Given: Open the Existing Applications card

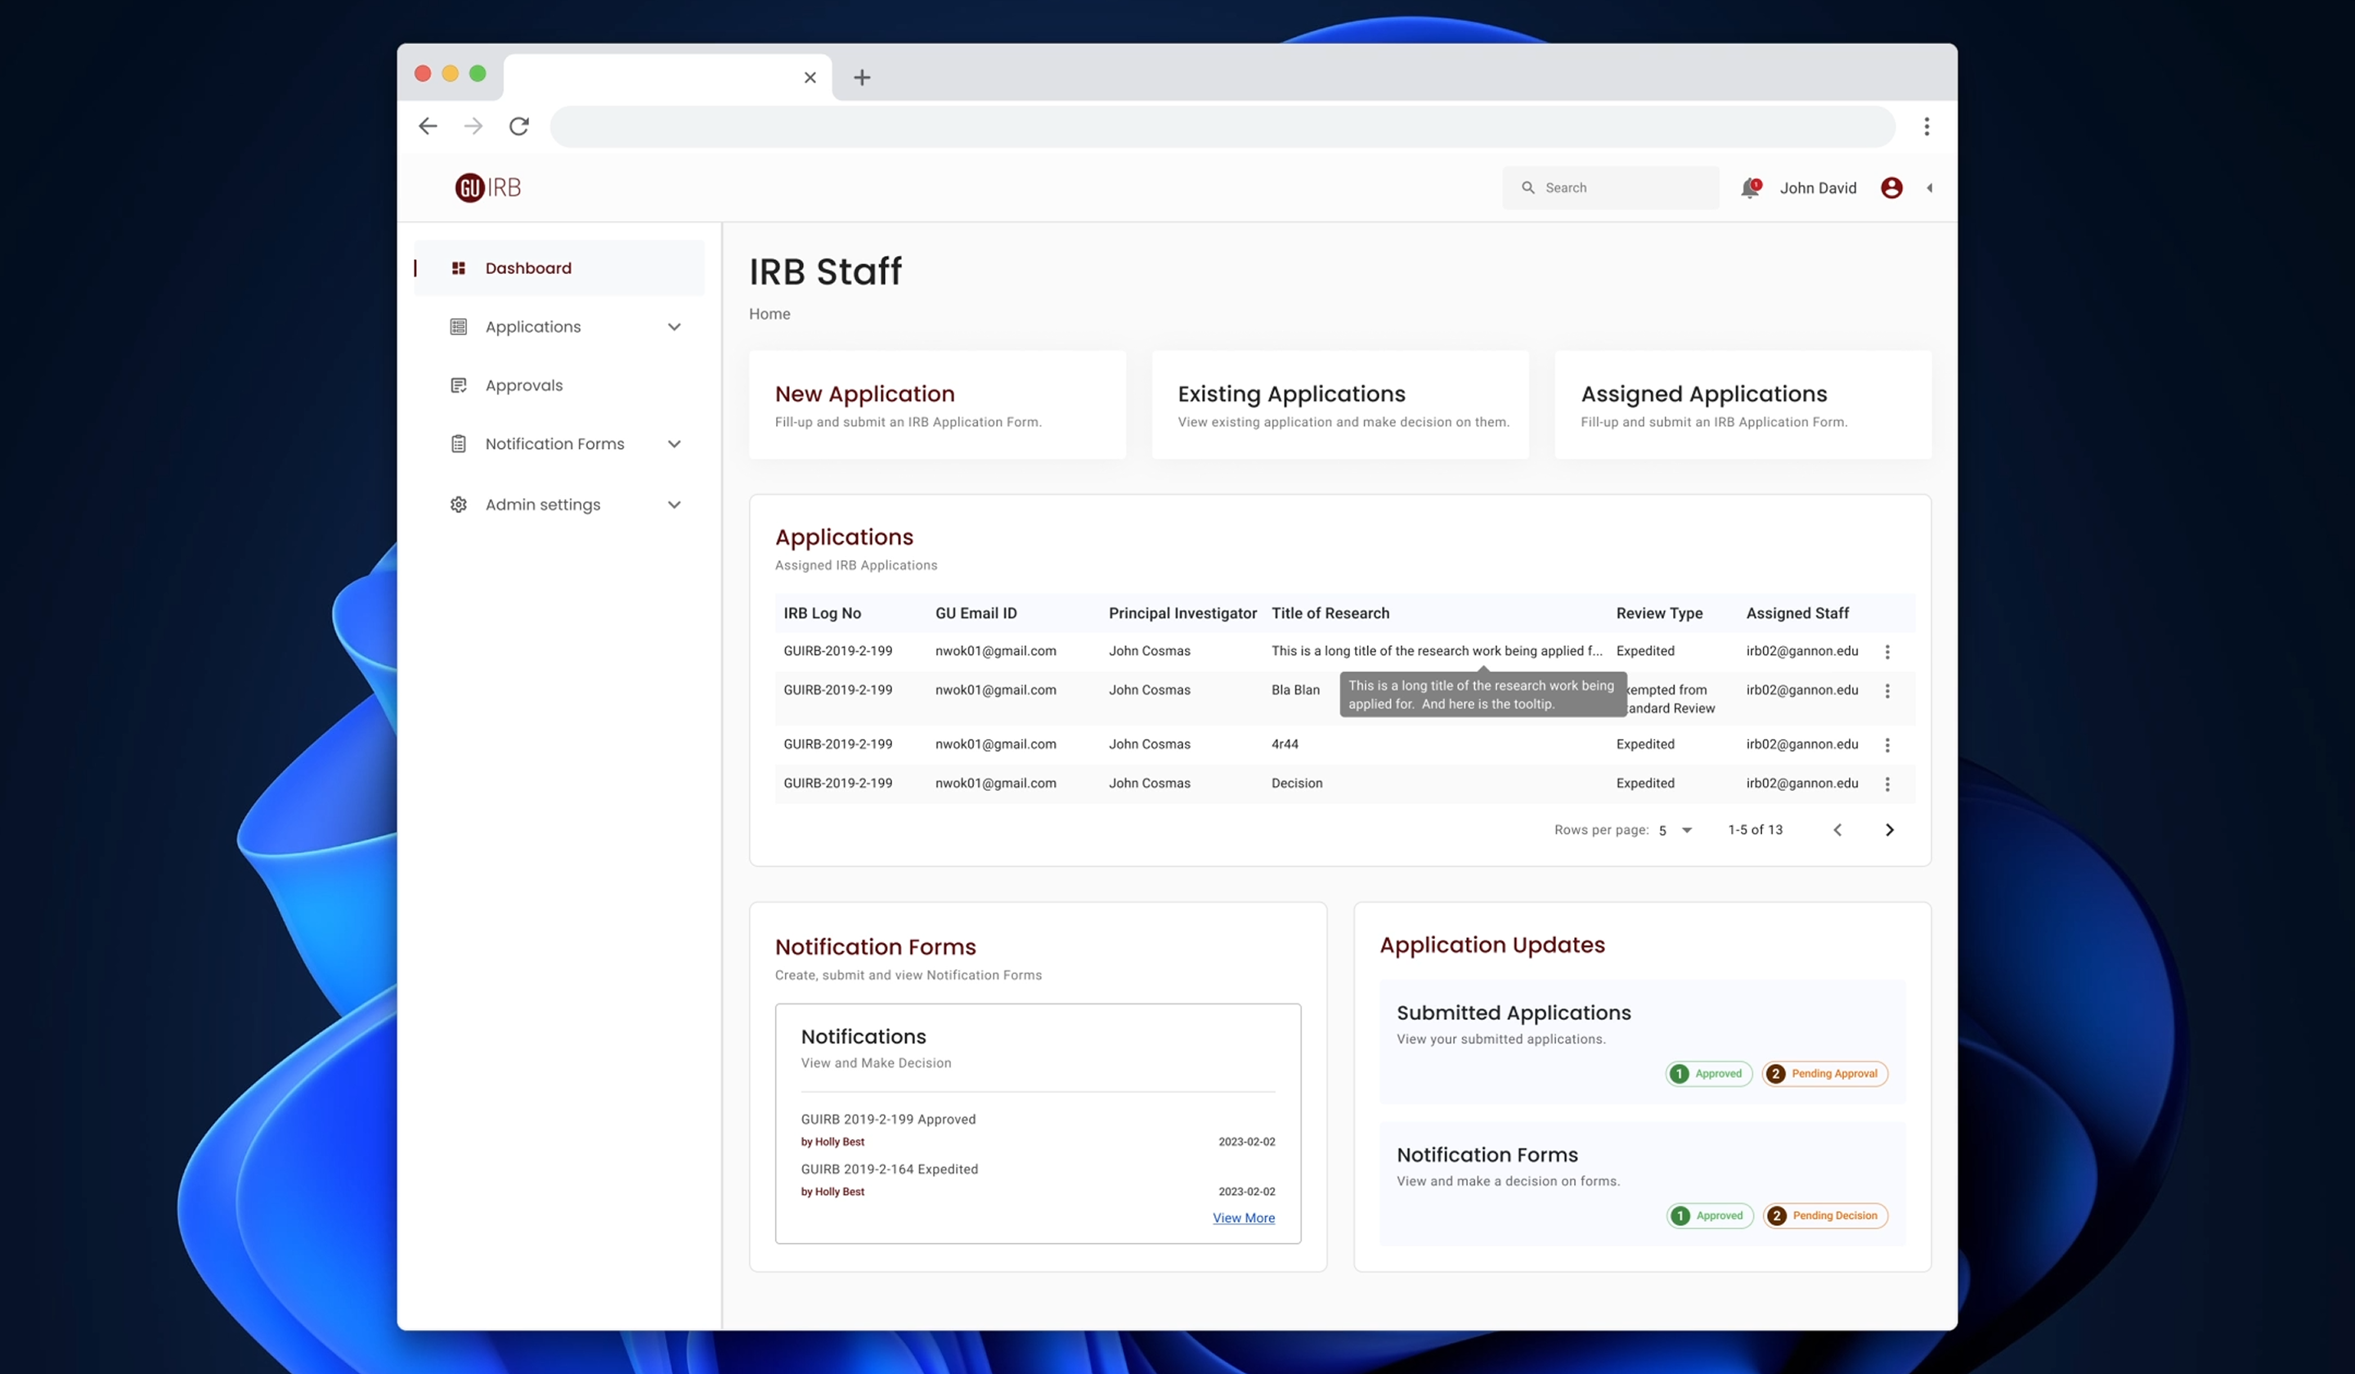Looking at the screenshot, I should pyautogui.click(x=1340, y=405).
